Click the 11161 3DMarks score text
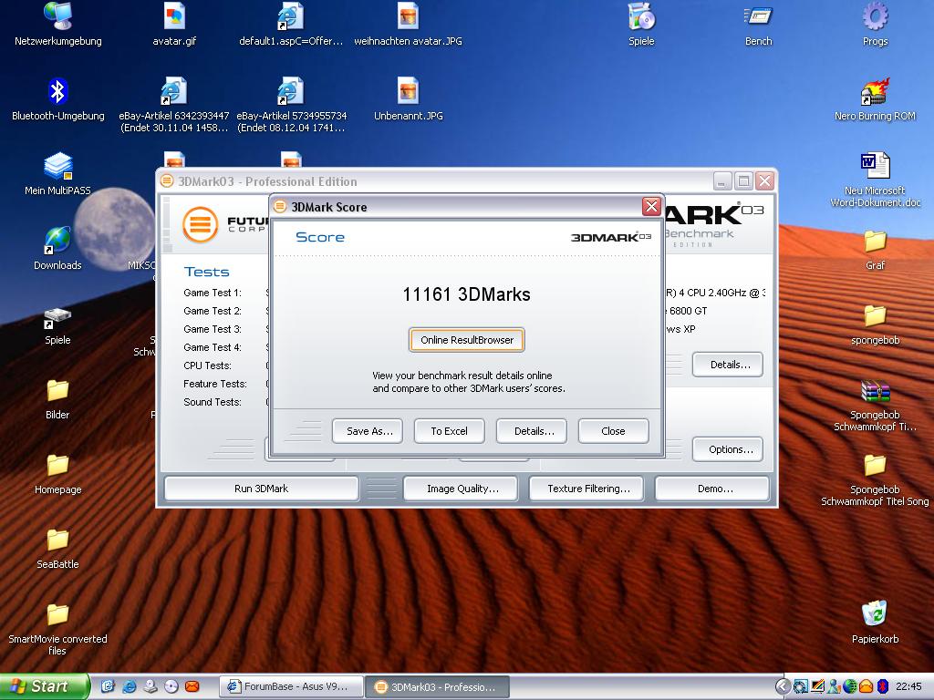 [466, 294]
